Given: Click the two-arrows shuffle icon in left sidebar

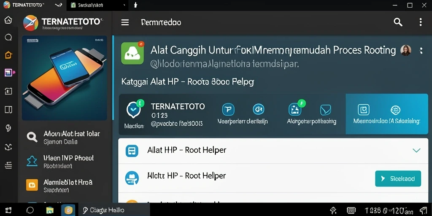Looking at the screenshot, I should (x=8, y=147).
